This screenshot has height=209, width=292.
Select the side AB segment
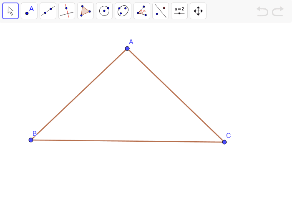pos(79,94)
